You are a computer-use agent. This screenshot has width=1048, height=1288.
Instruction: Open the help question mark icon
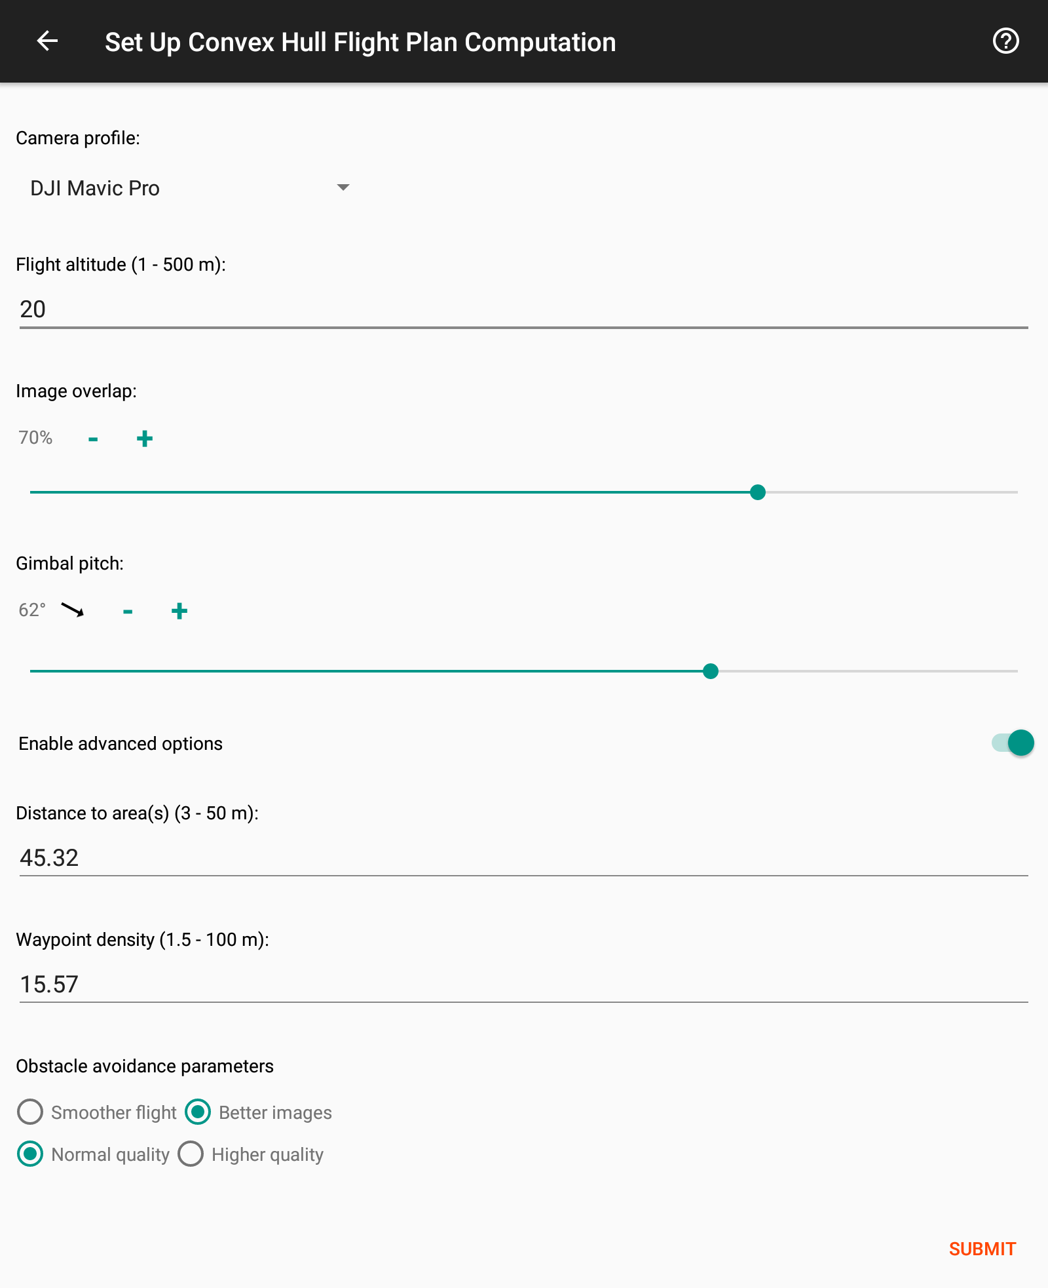[1005, 41]
